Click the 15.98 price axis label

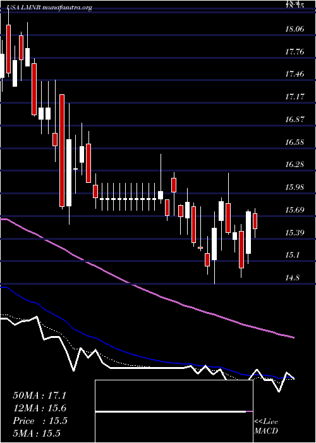(295, 187)
